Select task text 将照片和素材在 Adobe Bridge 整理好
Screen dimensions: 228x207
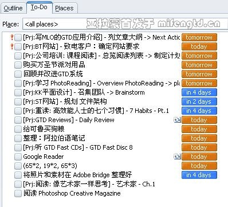77,175
